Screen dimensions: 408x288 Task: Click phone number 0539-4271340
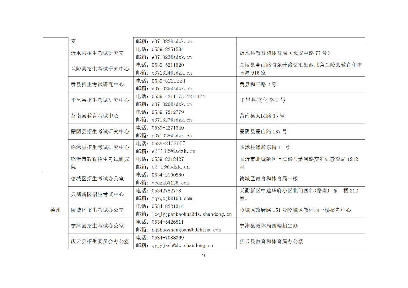coord(167,128)
